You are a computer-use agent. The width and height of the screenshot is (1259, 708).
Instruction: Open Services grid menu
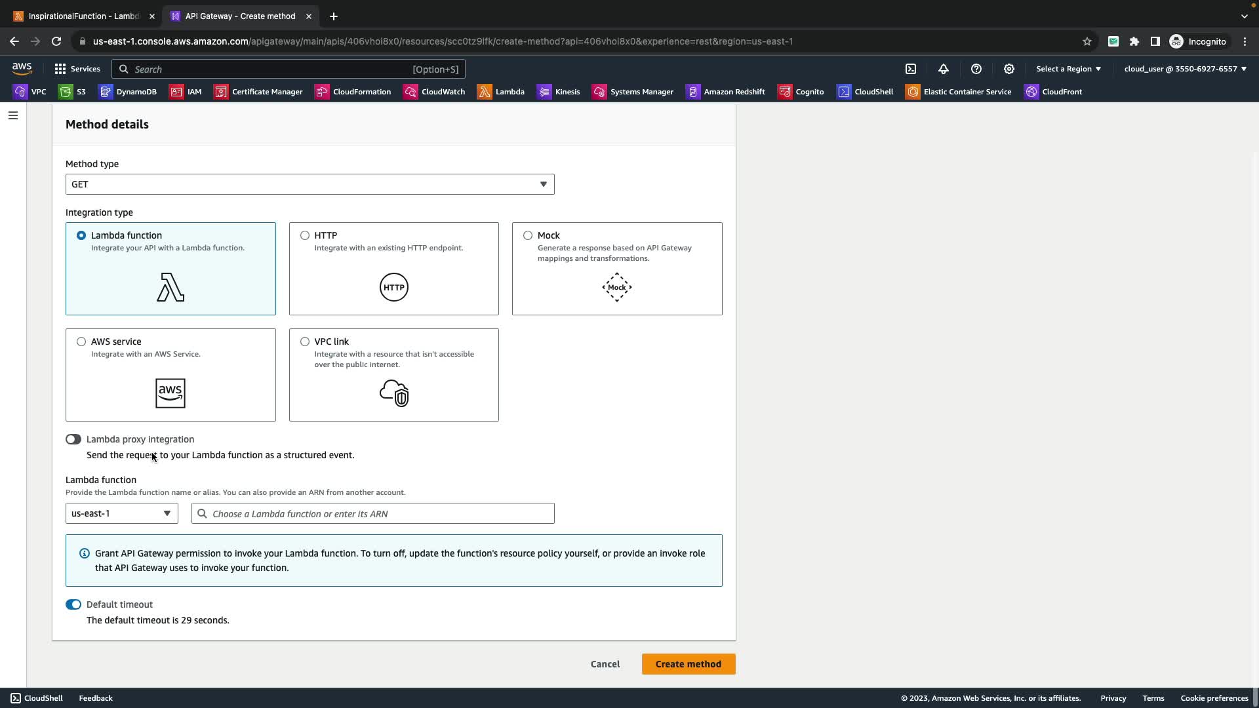pyautogui.click(x=77, y=69)
